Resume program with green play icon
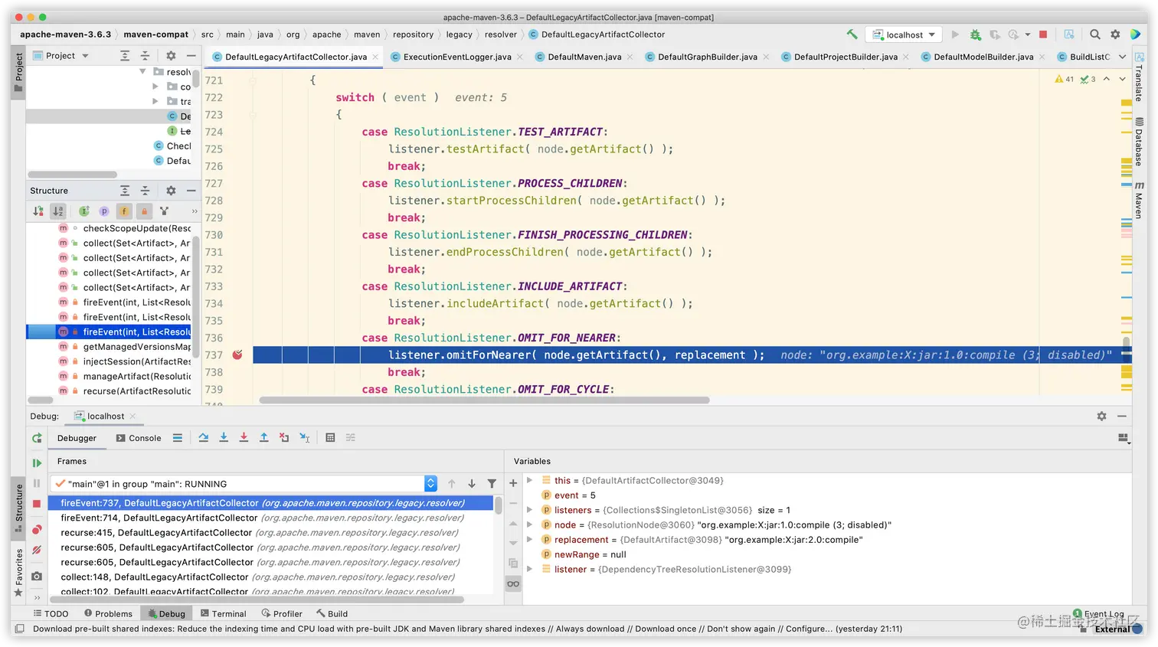 [37, 463]
